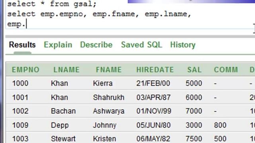255x143 pixels.
Task: Click the last name Depp
Action: tap(60, 126)
